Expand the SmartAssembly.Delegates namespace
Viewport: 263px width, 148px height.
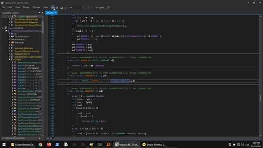tap(9, 22)
